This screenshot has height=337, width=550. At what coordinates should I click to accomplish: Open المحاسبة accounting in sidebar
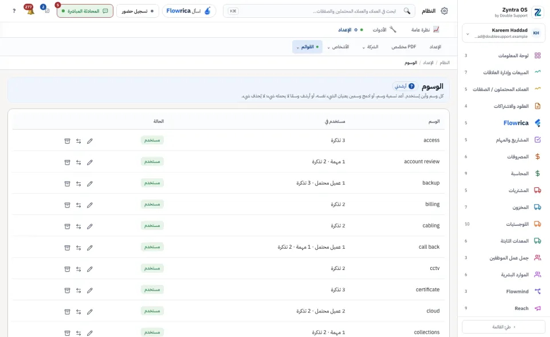502,174
